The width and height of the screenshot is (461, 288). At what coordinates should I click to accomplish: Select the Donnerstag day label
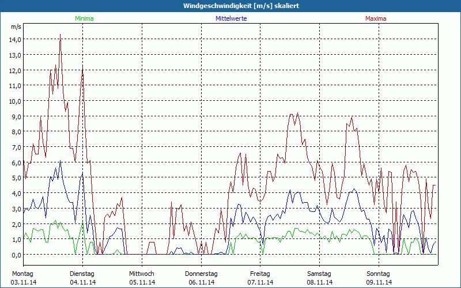201,274
